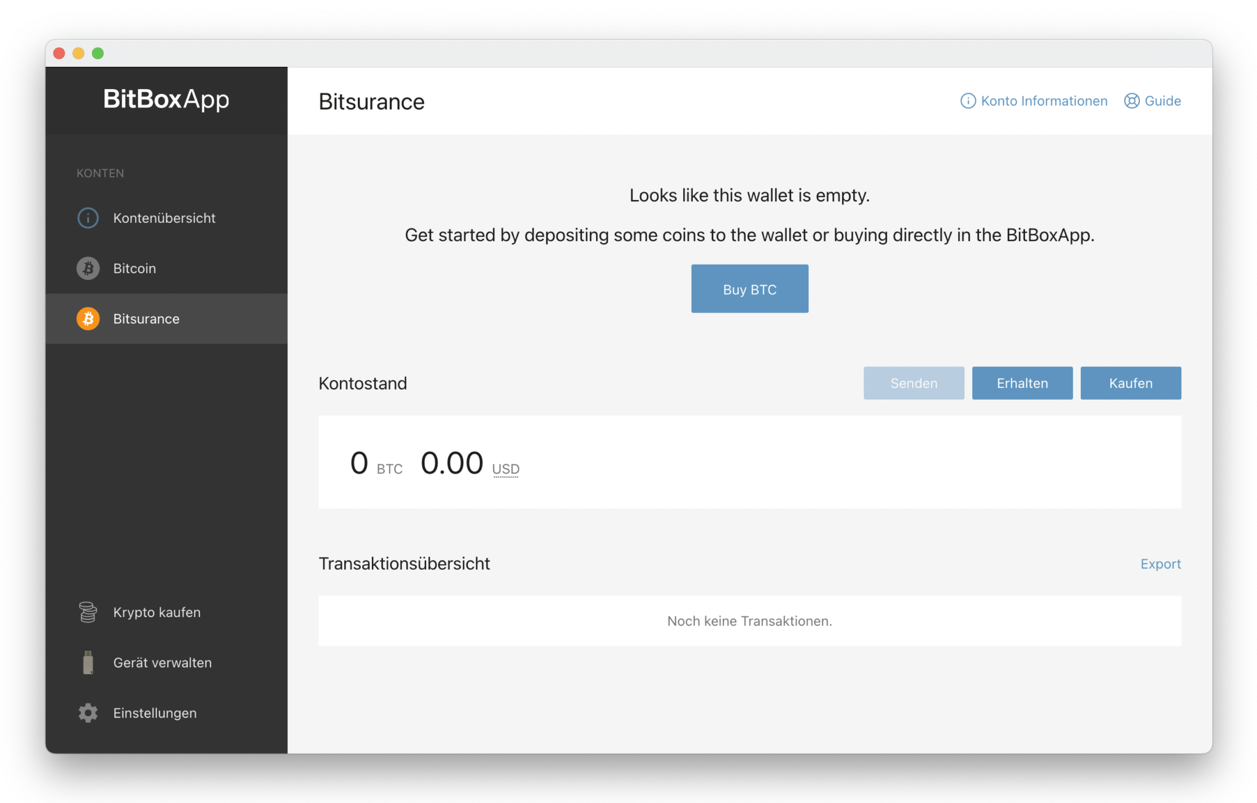The height and width of the screenshot is (803, 1257).
Task: Click the Einstellungen gear icon
Action: tap(88, 713)
